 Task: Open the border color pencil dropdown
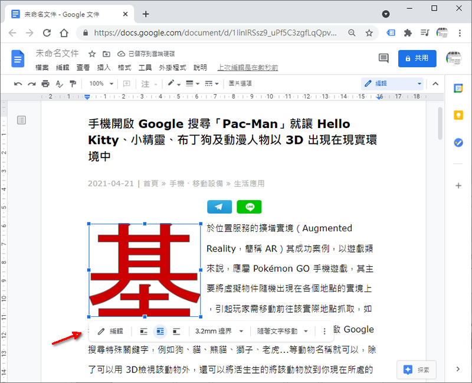coord(174,83)
